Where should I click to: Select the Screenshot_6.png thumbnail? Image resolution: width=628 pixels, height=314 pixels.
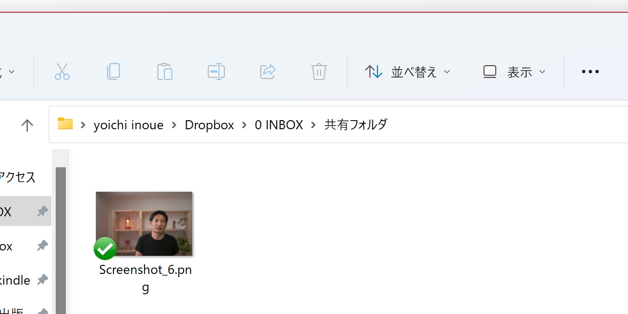coord(144,224)
